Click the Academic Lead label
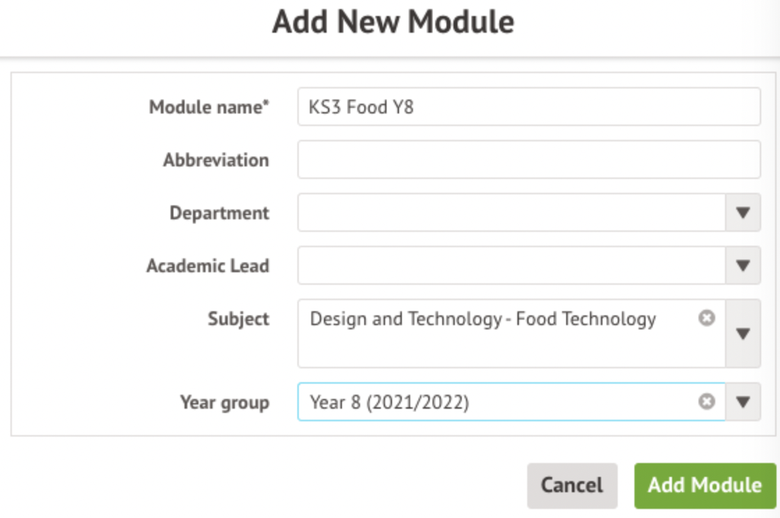 pos(208,266)
